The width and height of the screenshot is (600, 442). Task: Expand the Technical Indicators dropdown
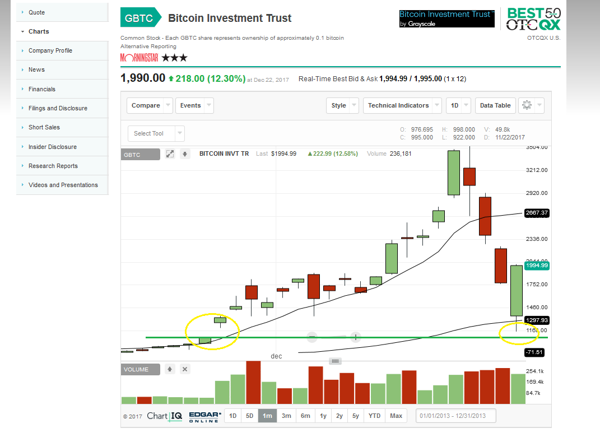coord(402,105)
